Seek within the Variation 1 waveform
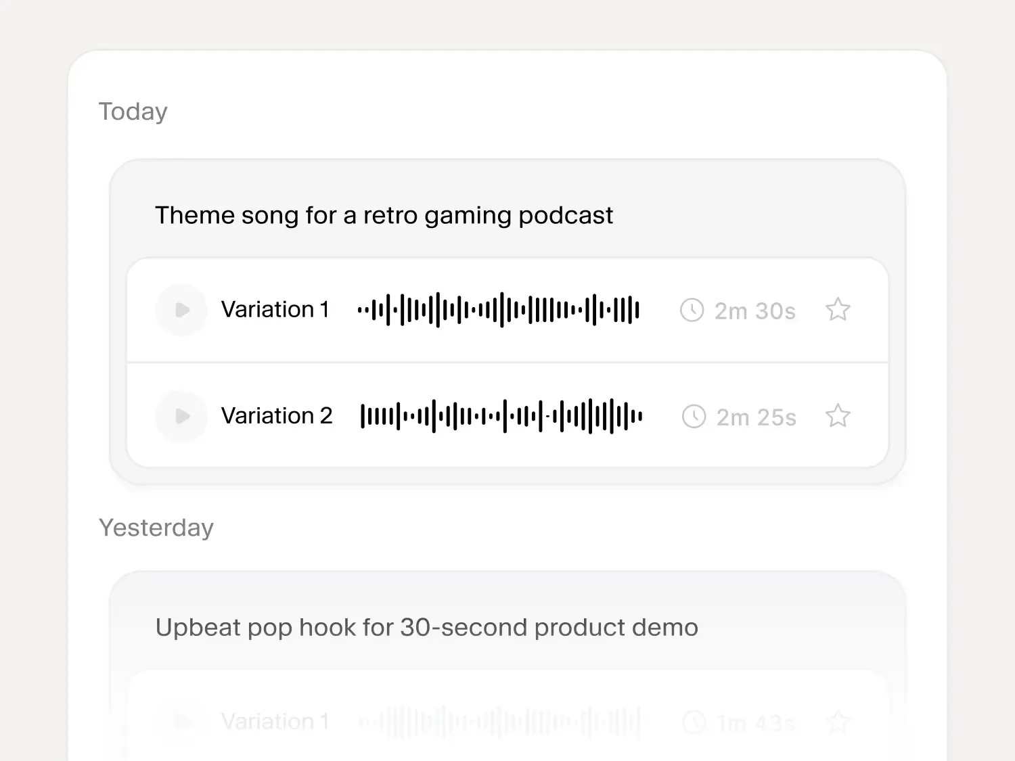The height and width of the screenshot is (761, 1015). (x=499, y=310)
